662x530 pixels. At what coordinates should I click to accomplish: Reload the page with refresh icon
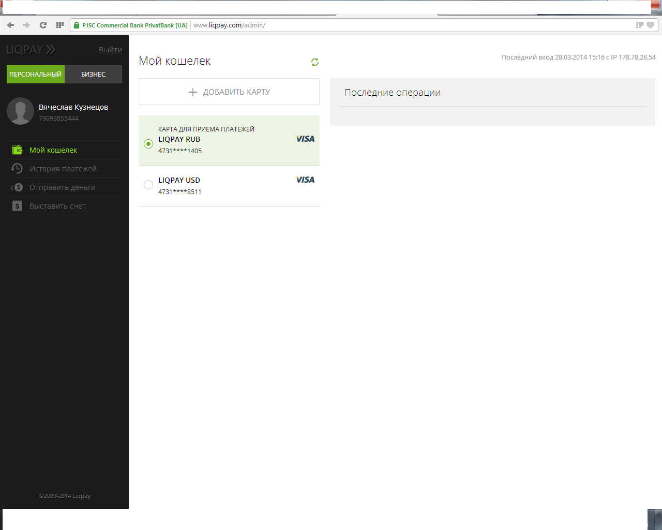pos(43,25)
